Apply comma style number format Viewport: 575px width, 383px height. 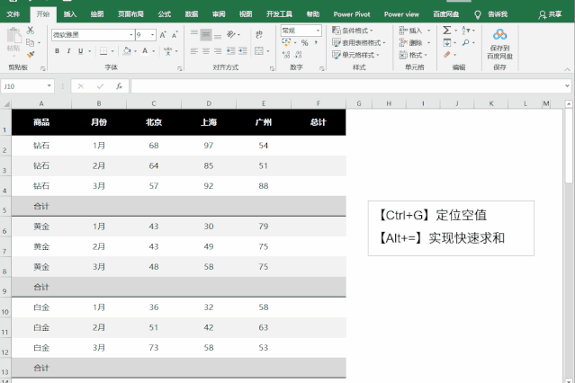(316, 43)
